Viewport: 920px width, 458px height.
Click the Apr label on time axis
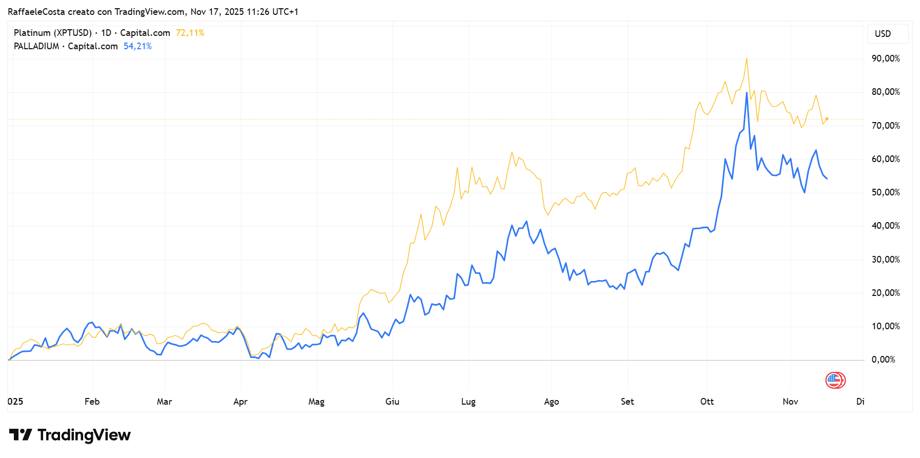240,402
